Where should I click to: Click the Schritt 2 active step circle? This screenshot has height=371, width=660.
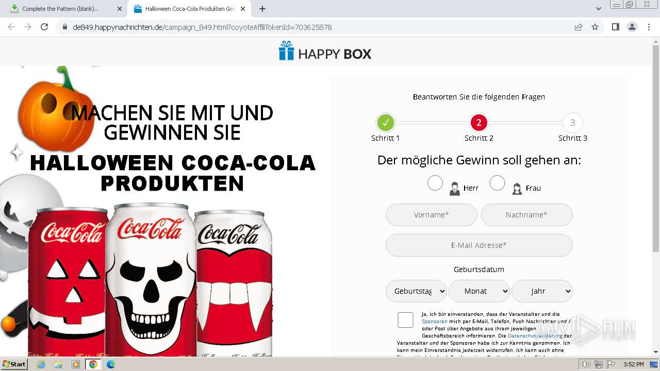click(479, 123)
